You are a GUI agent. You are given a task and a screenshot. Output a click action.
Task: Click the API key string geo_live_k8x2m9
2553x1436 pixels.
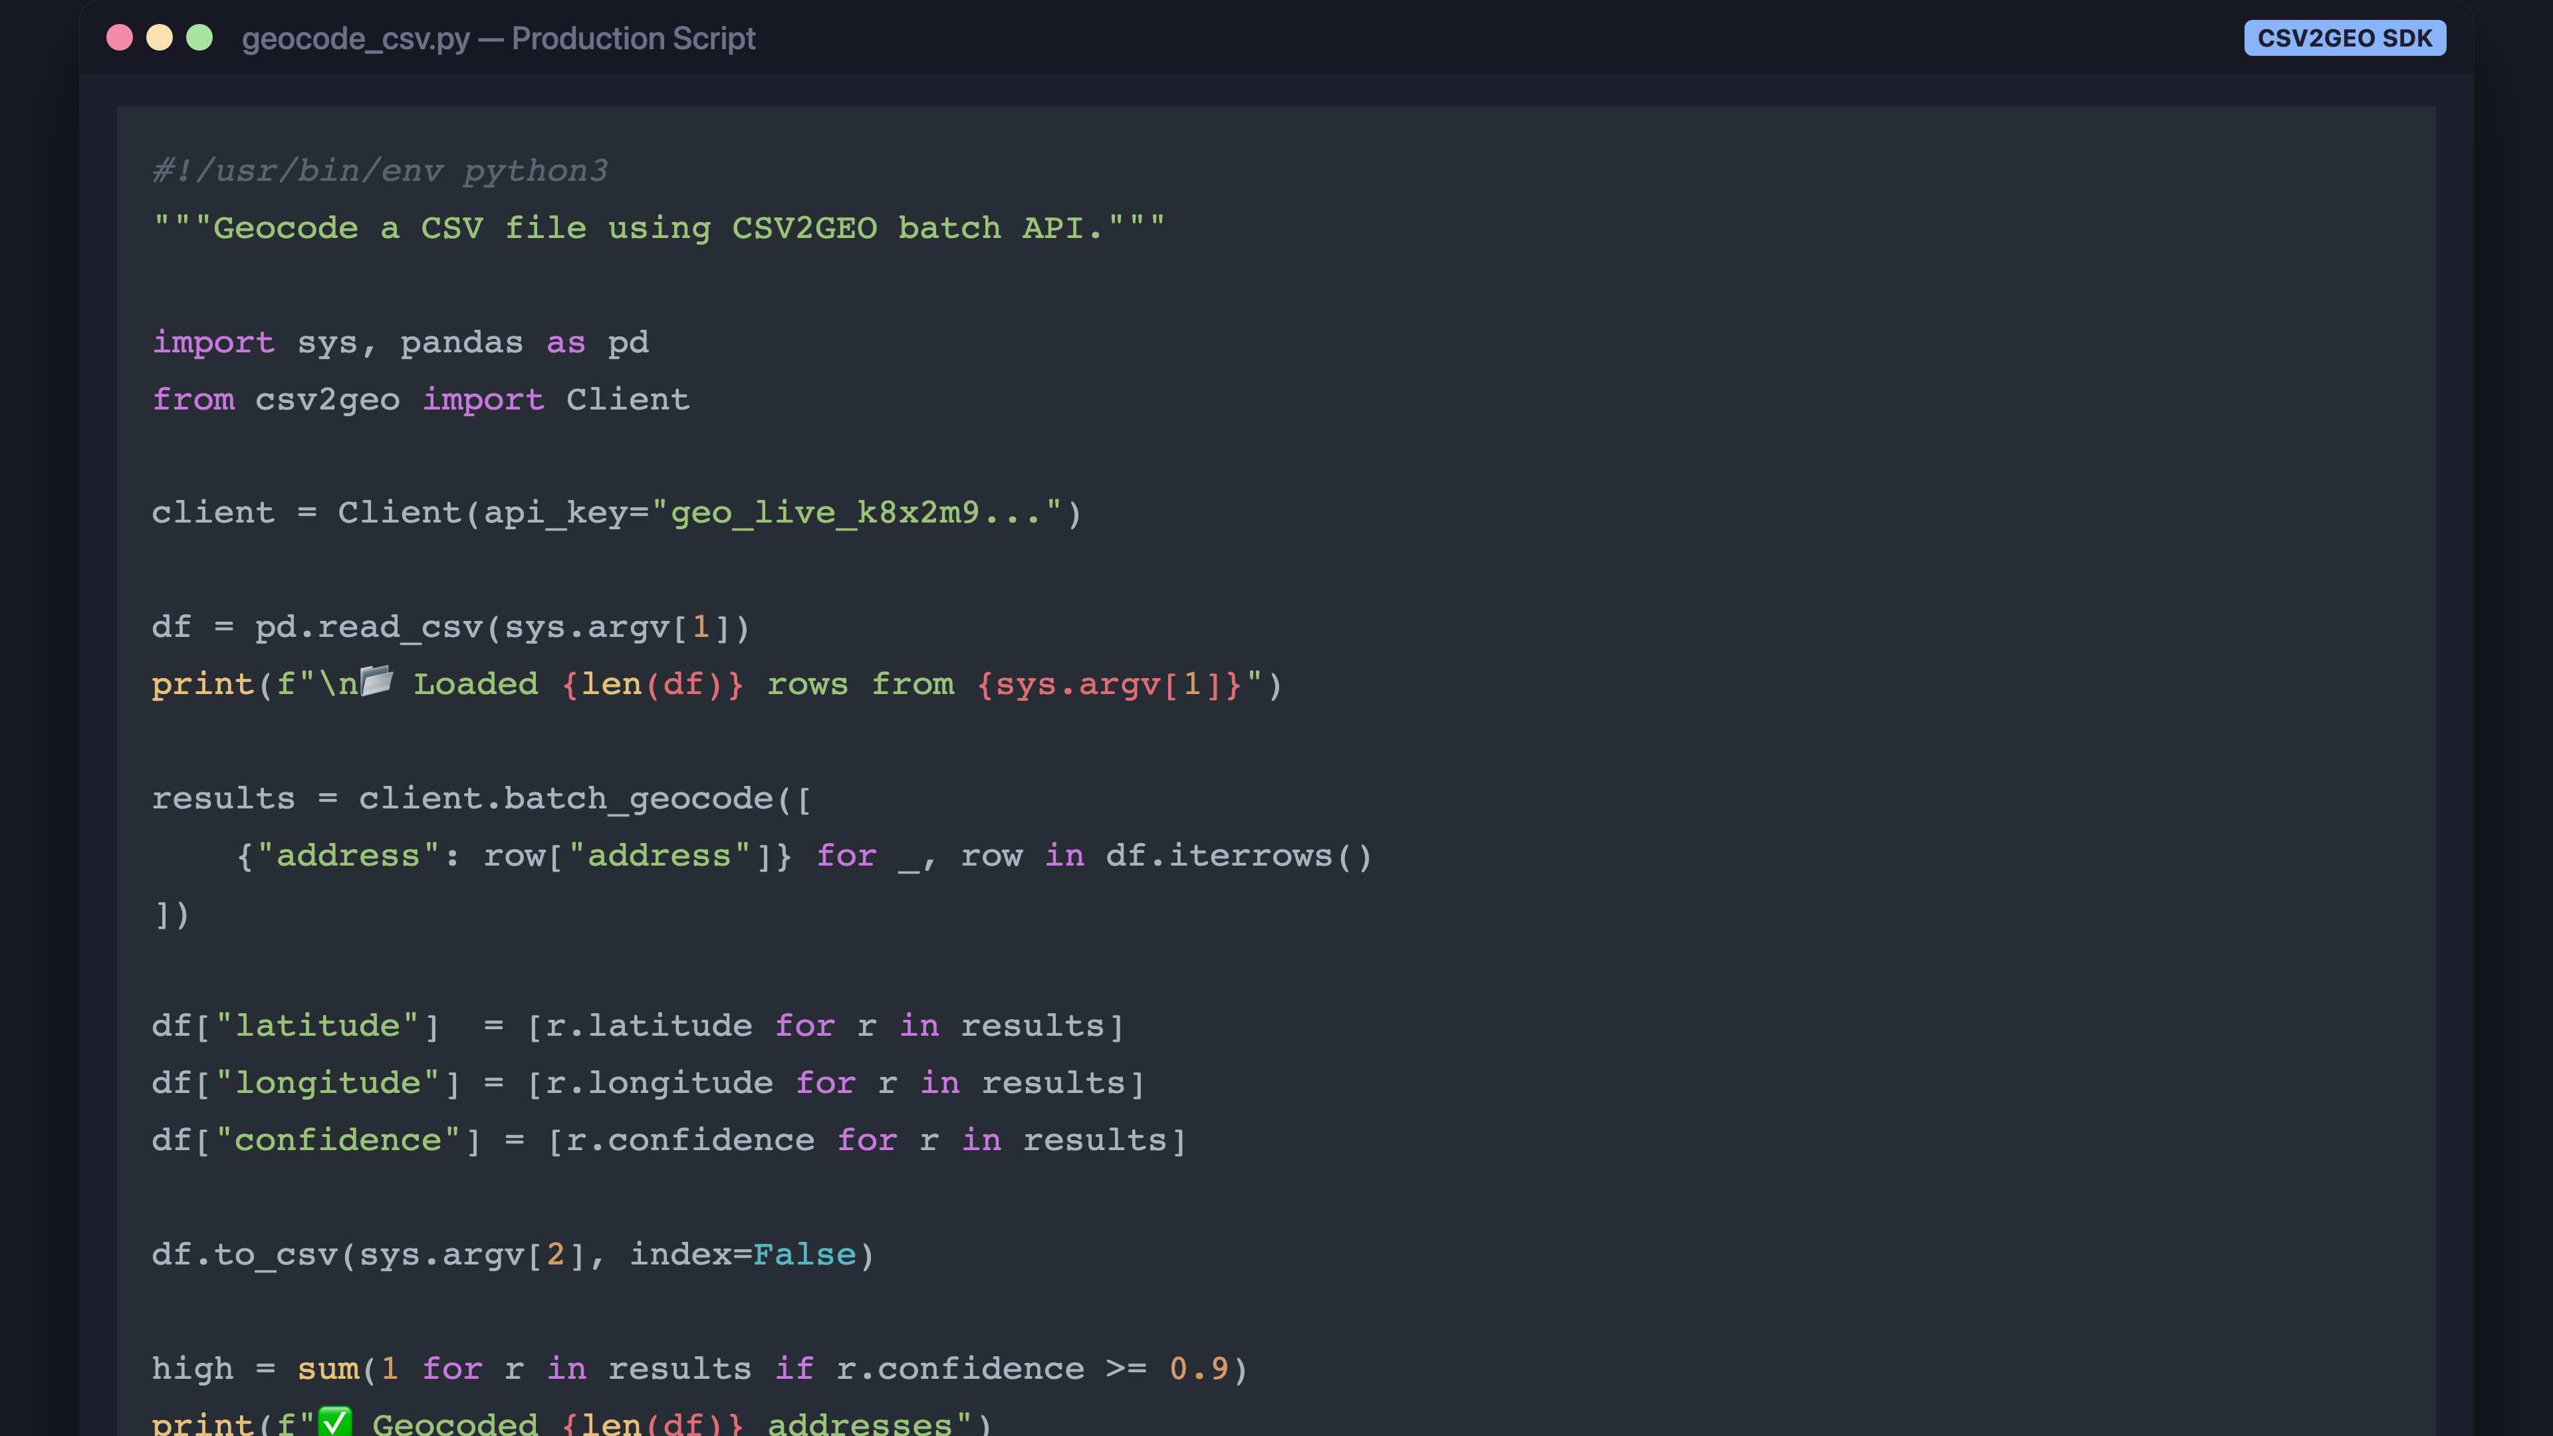(x=857, y=513)
